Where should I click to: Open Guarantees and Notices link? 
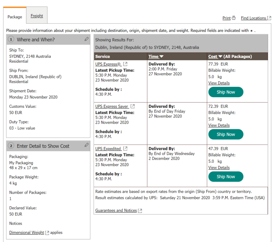tap(116, 211)
